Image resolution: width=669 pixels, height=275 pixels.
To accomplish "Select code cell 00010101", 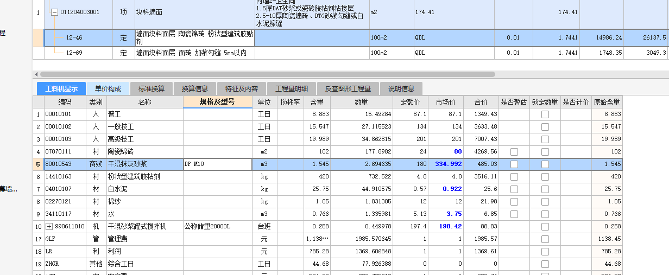I will click(x=65, y=114).
